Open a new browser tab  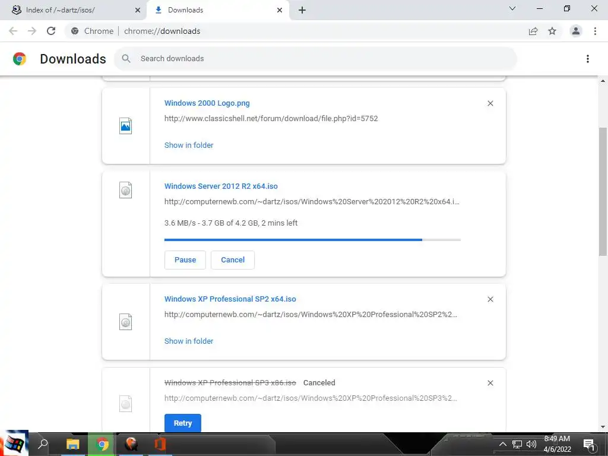click(x=302, y=10)
